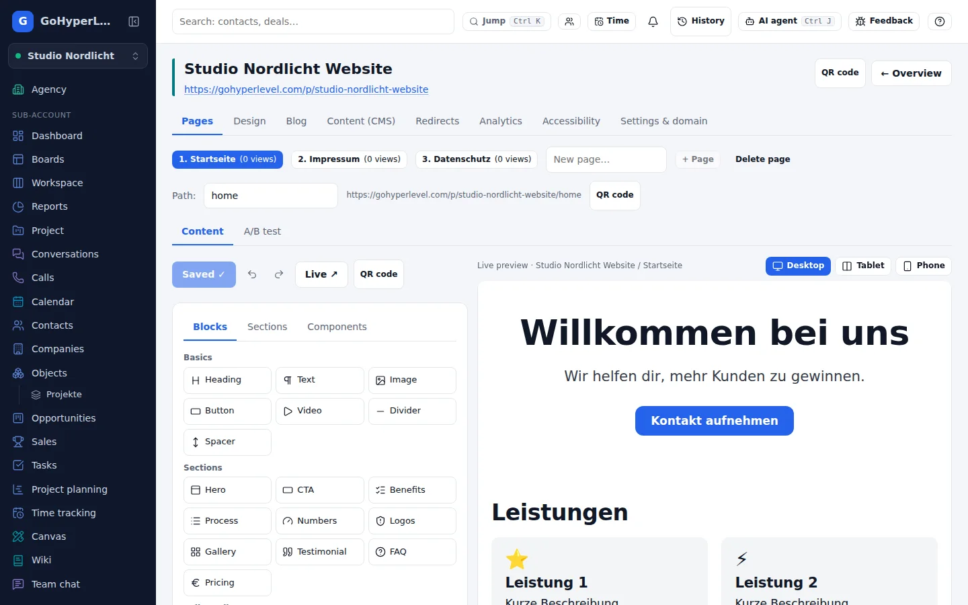Viewport: 968px width, 605px height.
Task: Open Contacts in the sidebar
Action: (78, 325)
